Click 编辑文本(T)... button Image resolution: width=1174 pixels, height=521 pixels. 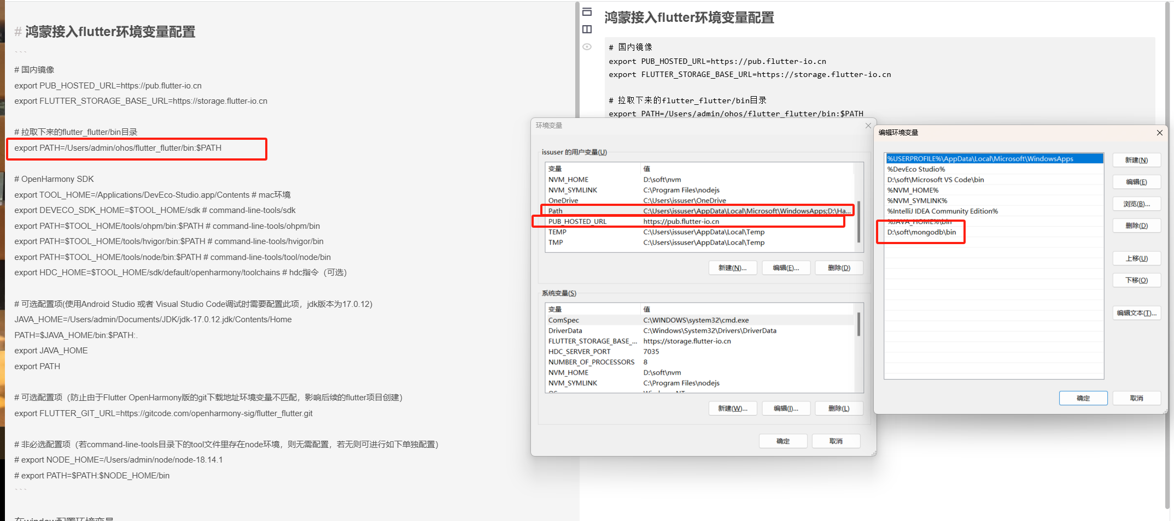pyautogui.click(x=1136, y=313)
